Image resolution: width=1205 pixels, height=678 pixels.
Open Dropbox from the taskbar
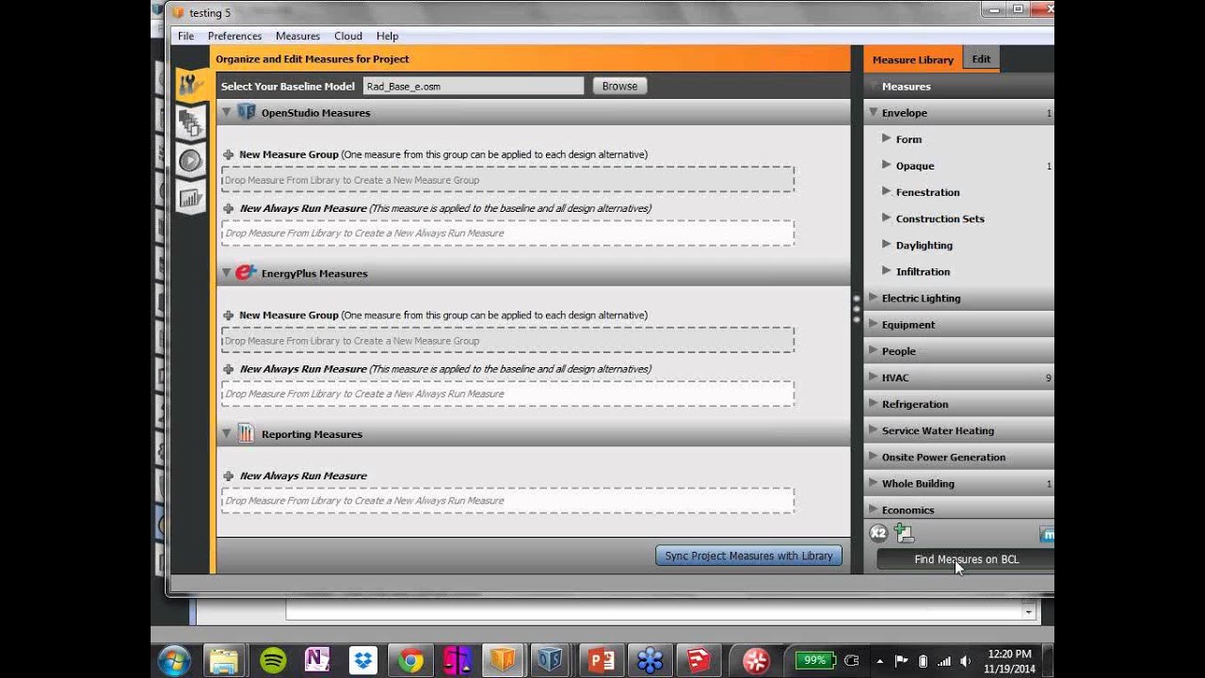(x=363, y=661)
